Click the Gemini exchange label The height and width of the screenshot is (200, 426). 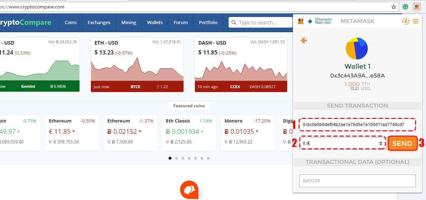tap(28, 86)
